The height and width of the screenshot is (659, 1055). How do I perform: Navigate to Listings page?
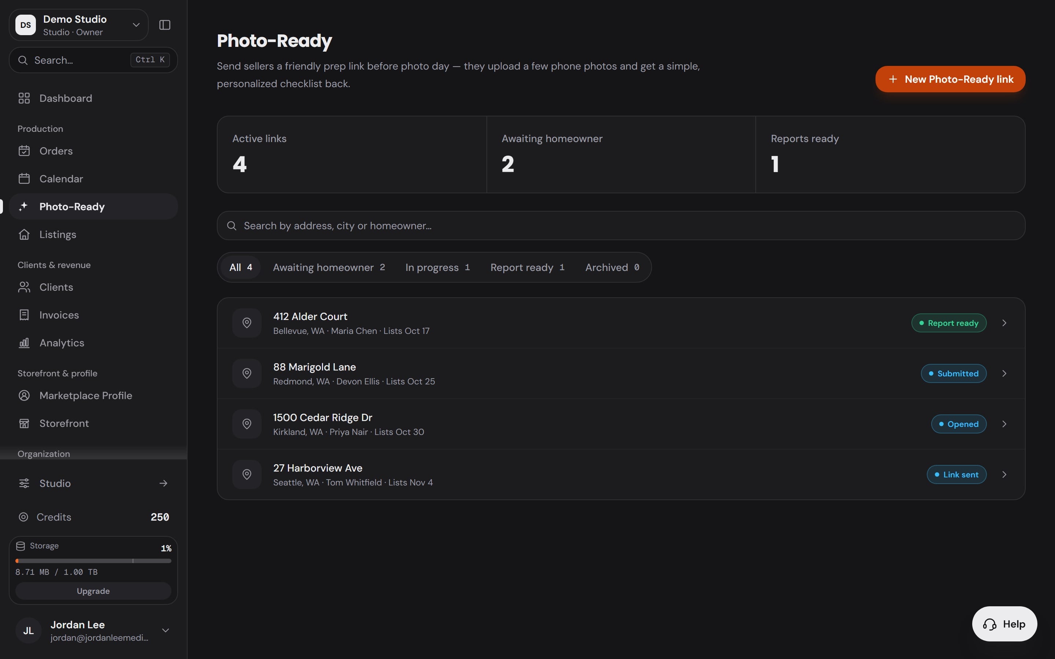coord(93,234)
